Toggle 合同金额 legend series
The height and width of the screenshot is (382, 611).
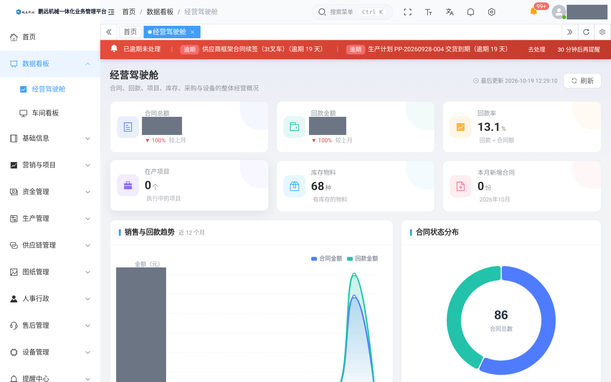[x=327, y=258]
